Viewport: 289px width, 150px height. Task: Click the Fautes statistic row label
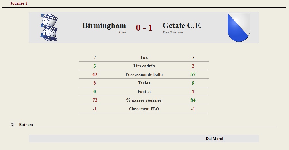[x=144, y=92]
